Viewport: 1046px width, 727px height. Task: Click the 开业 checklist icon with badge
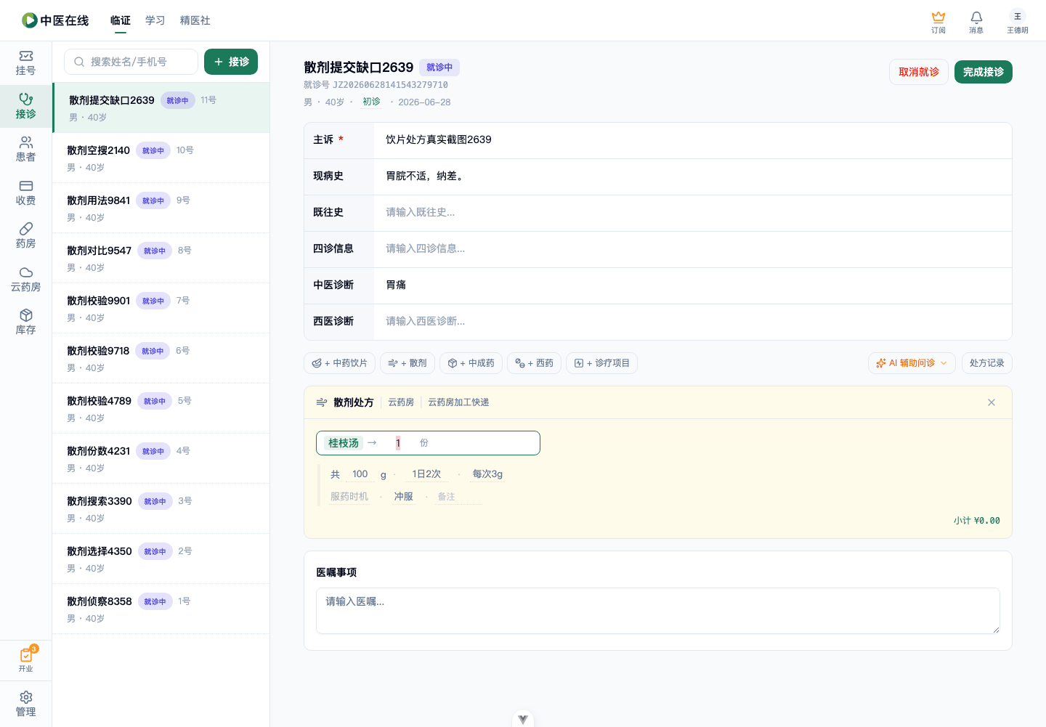click(x=25, y=659)
